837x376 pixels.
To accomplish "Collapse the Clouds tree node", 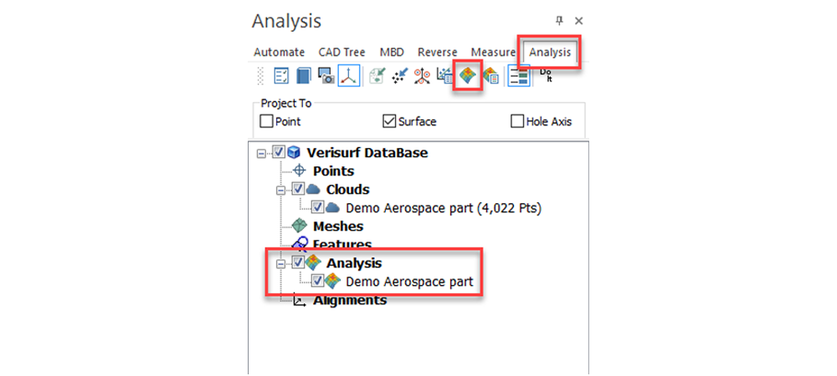I will (280, 191).
